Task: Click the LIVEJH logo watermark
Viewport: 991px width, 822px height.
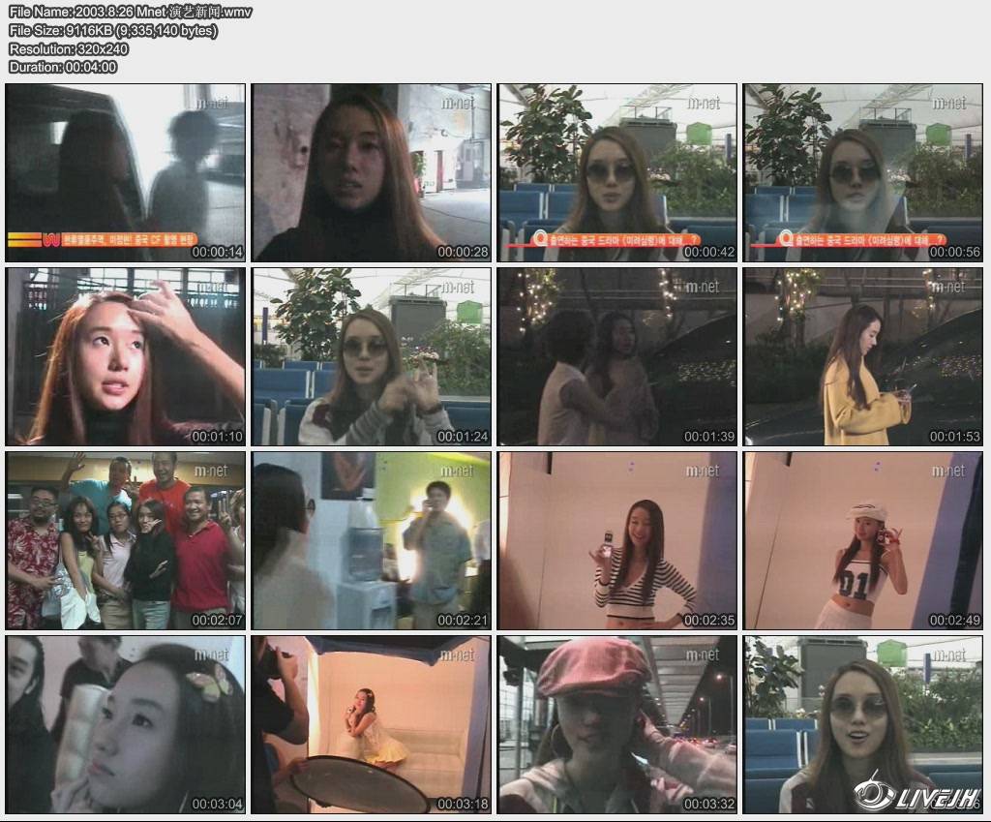Action: pyautogui.click(x=917, y=796)
